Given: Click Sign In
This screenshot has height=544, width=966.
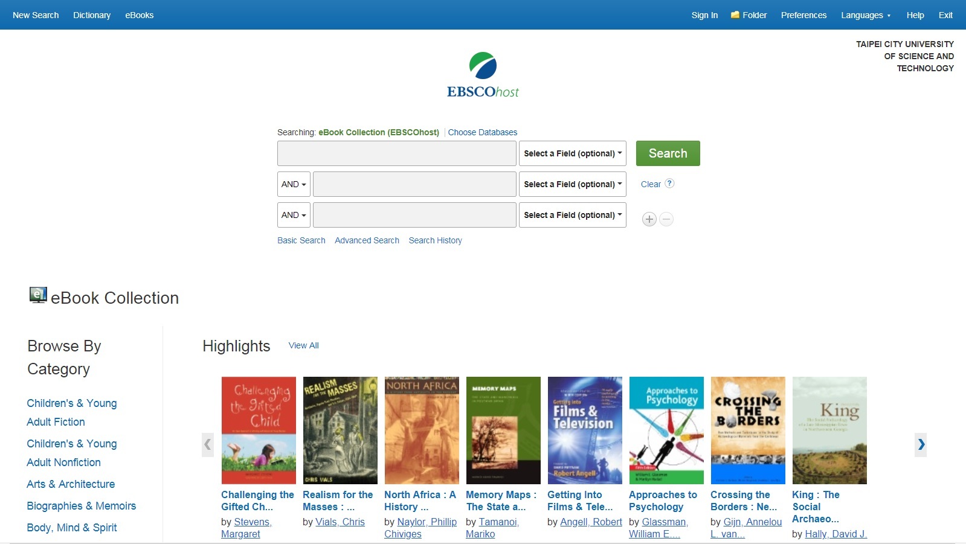Looking at the screenshot, I should tap(704, 15).
